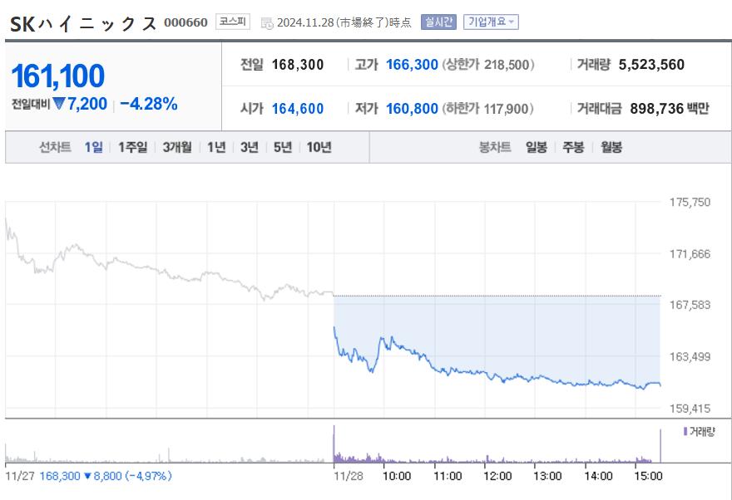Open the 일봉 daily candle chart
Viewport: 732px width, 500px height.
pyautogui.click(x=536, y=147)
